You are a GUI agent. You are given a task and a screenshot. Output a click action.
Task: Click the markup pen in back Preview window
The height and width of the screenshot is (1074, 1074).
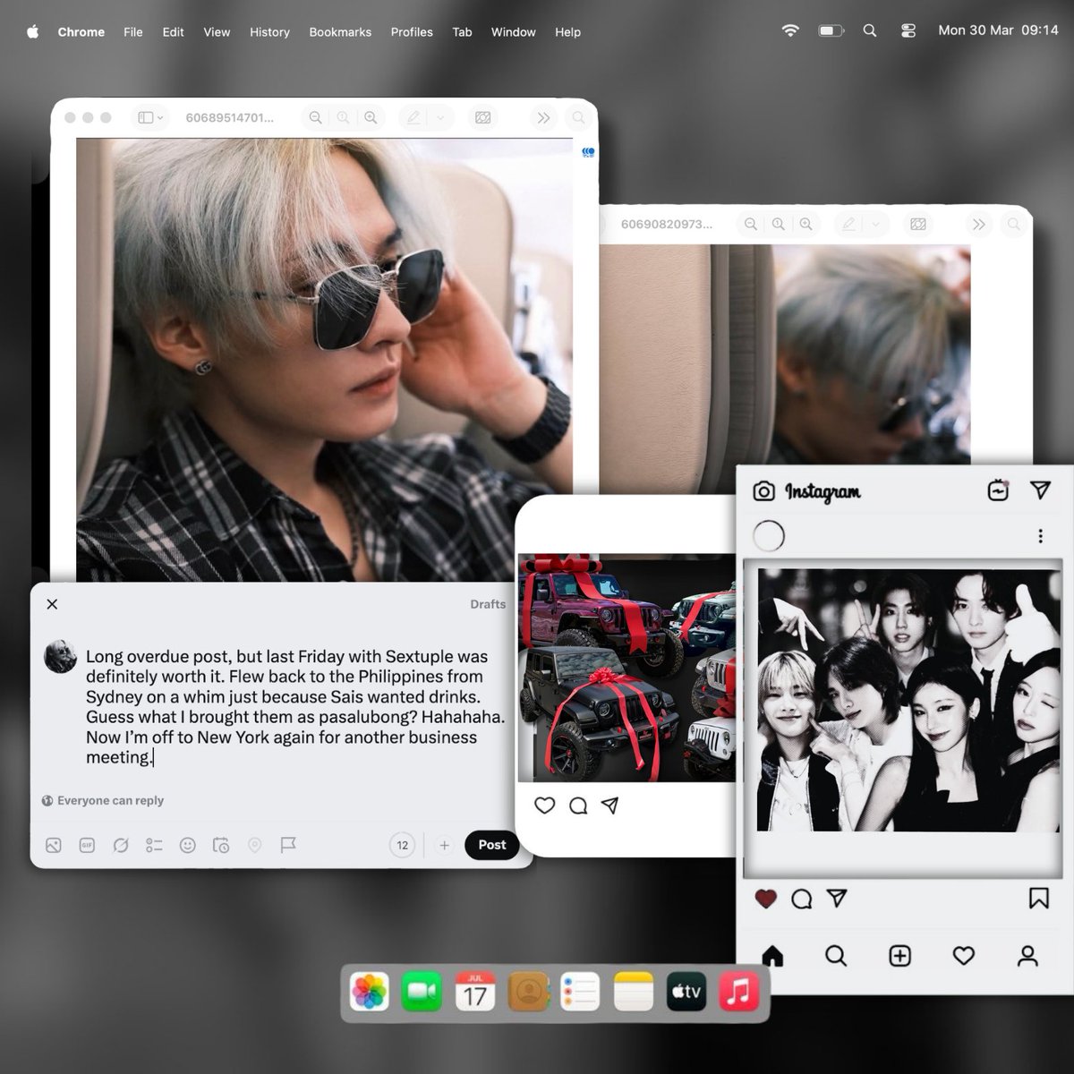848,224
